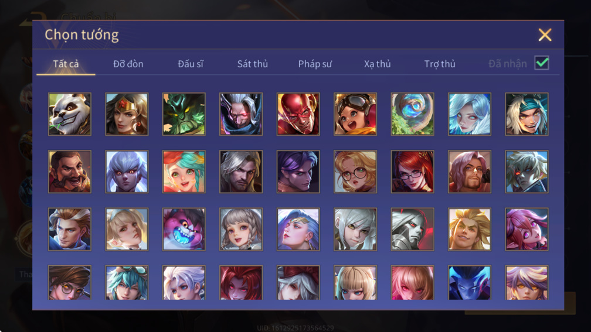Screen dimensions: 591x332
Task: Pick the Wonder Woman hero portrait
Action: (127, 114)
